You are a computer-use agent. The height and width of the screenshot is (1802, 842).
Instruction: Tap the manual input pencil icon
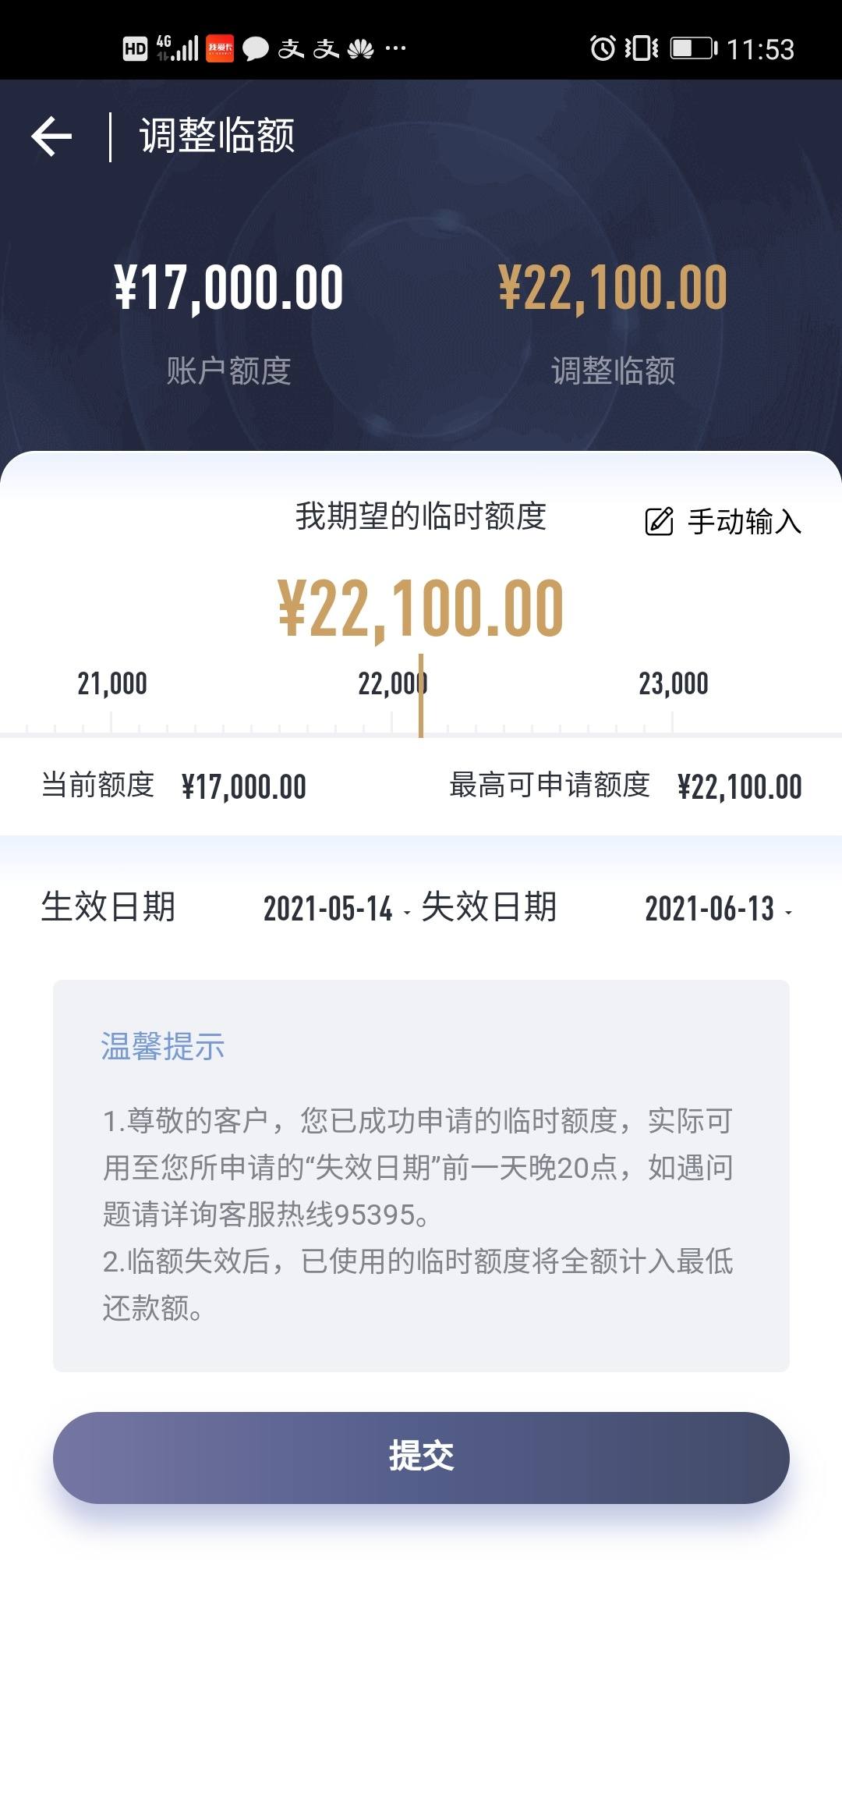659,521
